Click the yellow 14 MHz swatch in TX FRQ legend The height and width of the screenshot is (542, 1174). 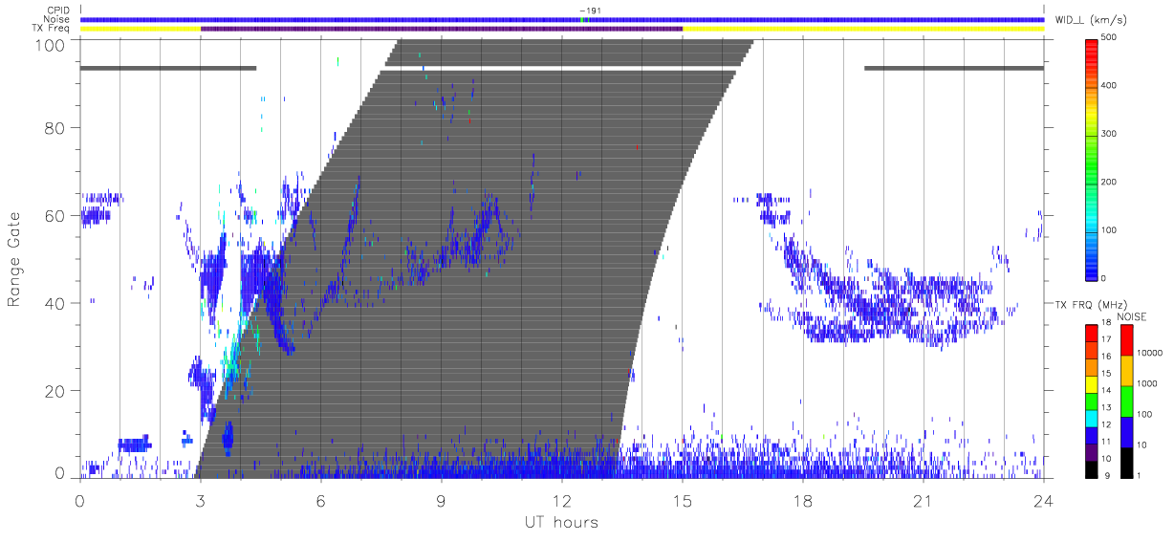tap(1091, 383)
